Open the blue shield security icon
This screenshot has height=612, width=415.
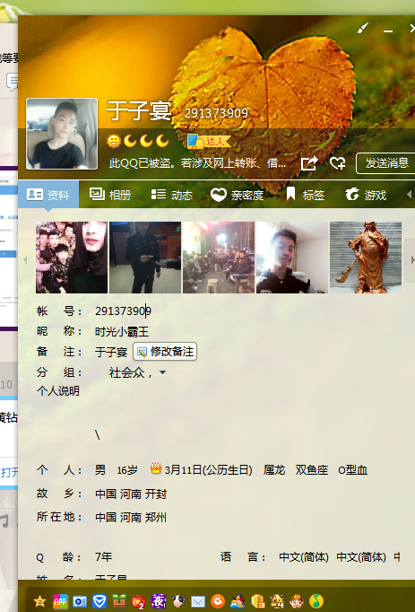(x=99, y=601)
